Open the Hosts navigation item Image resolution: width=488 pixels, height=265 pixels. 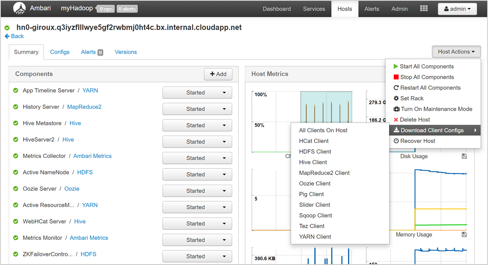344,9
